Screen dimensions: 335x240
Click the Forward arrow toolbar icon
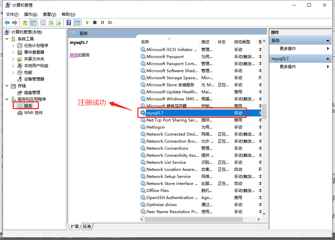pos(15,22)
